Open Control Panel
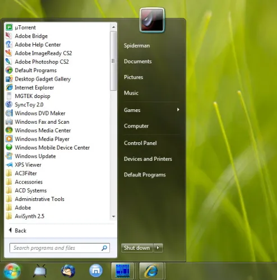The width and height of the screenshot is (277, 280). (140, 143)
